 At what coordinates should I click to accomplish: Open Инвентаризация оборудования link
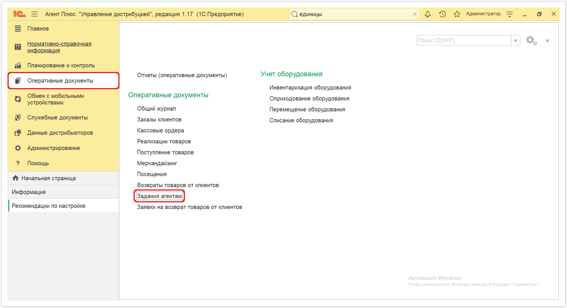310,88
